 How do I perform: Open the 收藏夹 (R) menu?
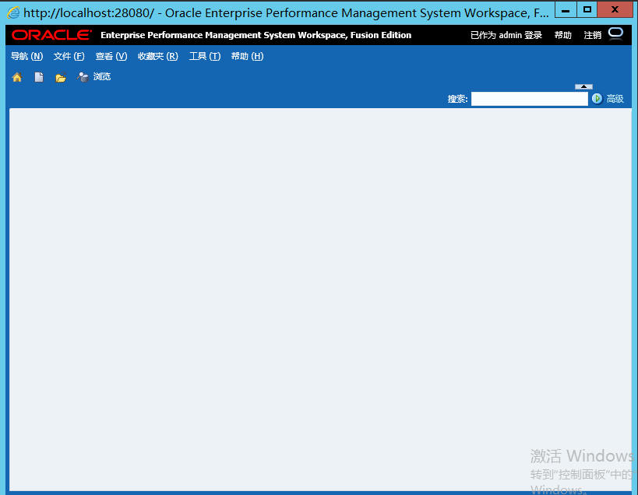tap(158, 56)
